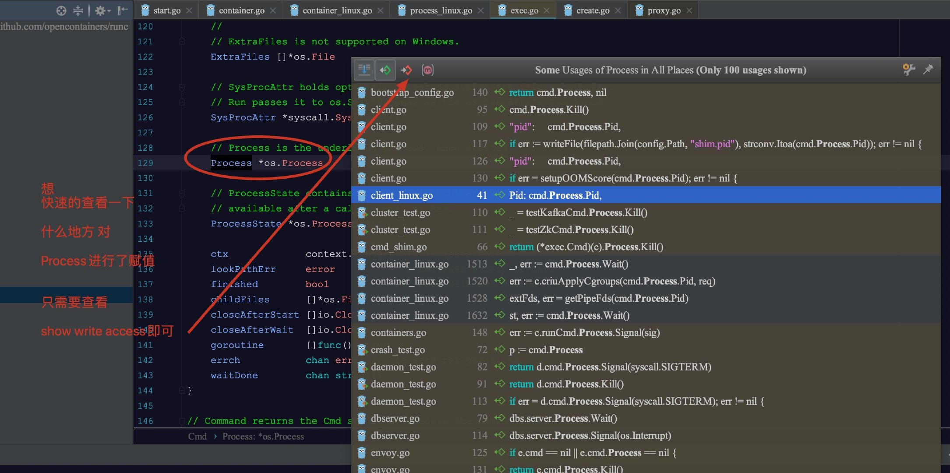Hide the project tool window
Screen dimensions: 950x473
pos(123,11)
